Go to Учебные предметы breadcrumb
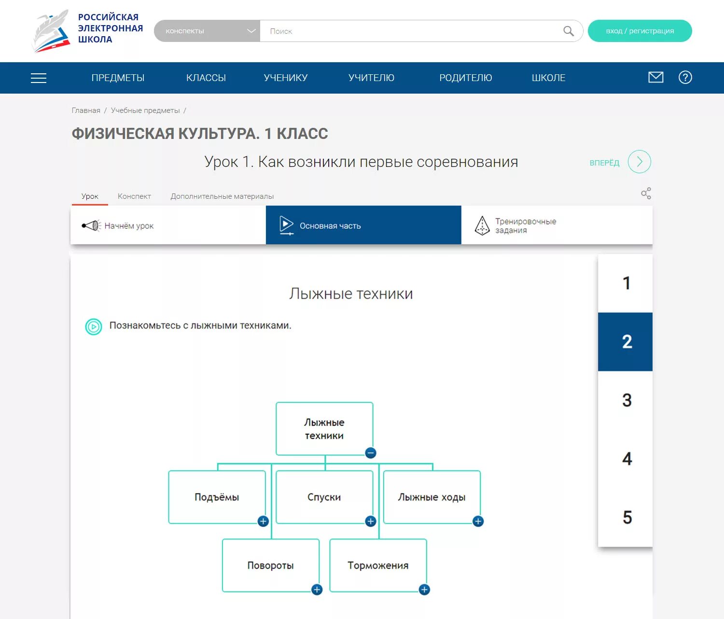Screen dimensions: 724x619 click(145, 110)
